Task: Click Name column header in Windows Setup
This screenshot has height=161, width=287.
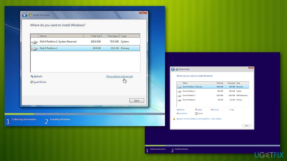Action: [x=197, y=83]
